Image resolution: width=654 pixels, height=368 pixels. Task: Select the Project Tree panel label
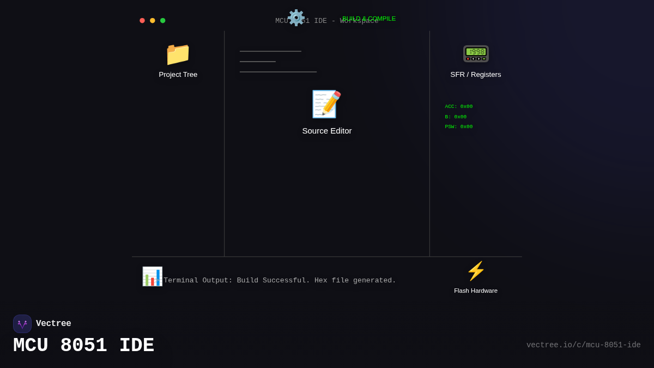coord(178,74)
